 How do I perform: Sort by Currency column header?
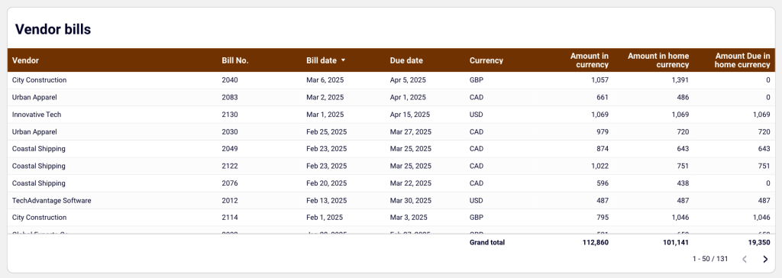tap(486, 60)
